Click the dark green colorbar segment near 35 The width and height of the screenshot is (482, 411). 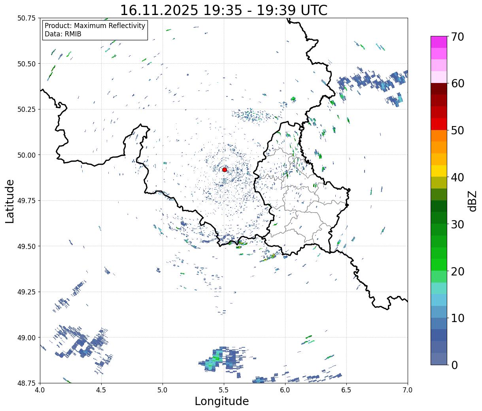click(439, 206)
